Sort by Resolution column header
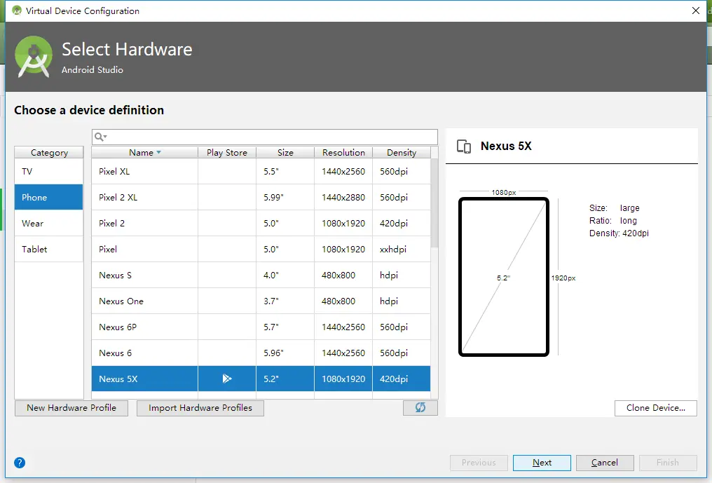 coord(343,152)
